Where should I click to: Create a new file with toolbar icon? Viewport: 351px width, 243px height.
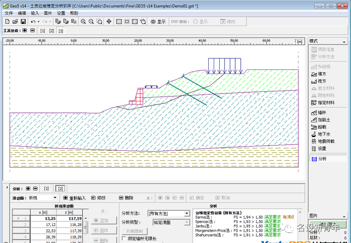[x=7, y=21]
